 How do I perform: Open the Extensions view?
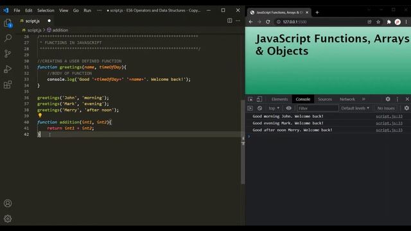click(8, 85)
